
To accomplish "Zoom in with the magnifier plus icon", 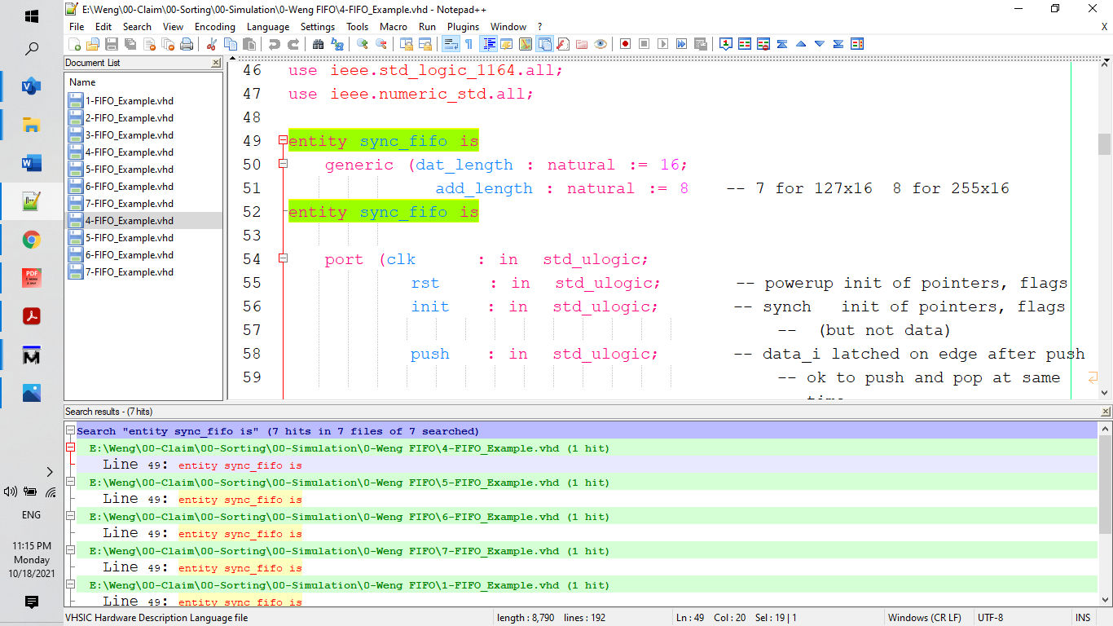I will tap(362, 44).
